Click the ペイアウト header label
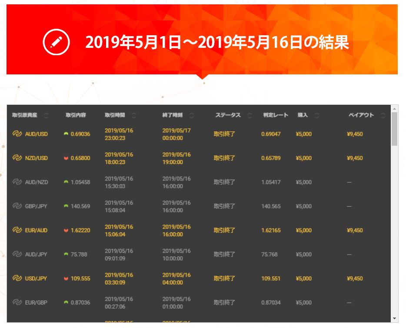The image size is (406, 328). 361,115
